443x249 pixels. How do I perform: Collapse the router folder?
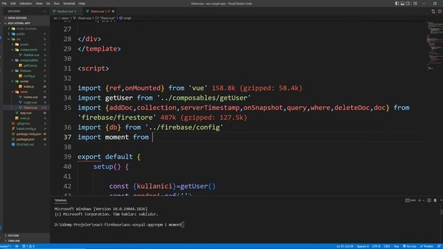tap(24, 82)
